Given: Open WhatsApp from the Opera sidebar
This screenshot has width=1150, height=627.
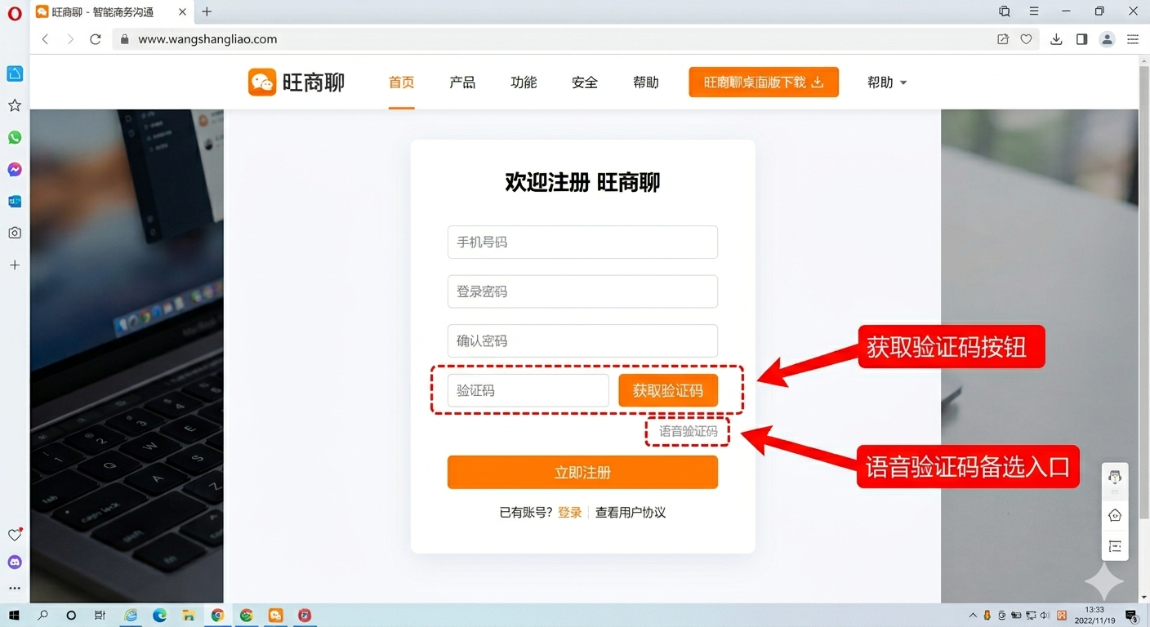Looking at the screenshot, I should [14, 137].
